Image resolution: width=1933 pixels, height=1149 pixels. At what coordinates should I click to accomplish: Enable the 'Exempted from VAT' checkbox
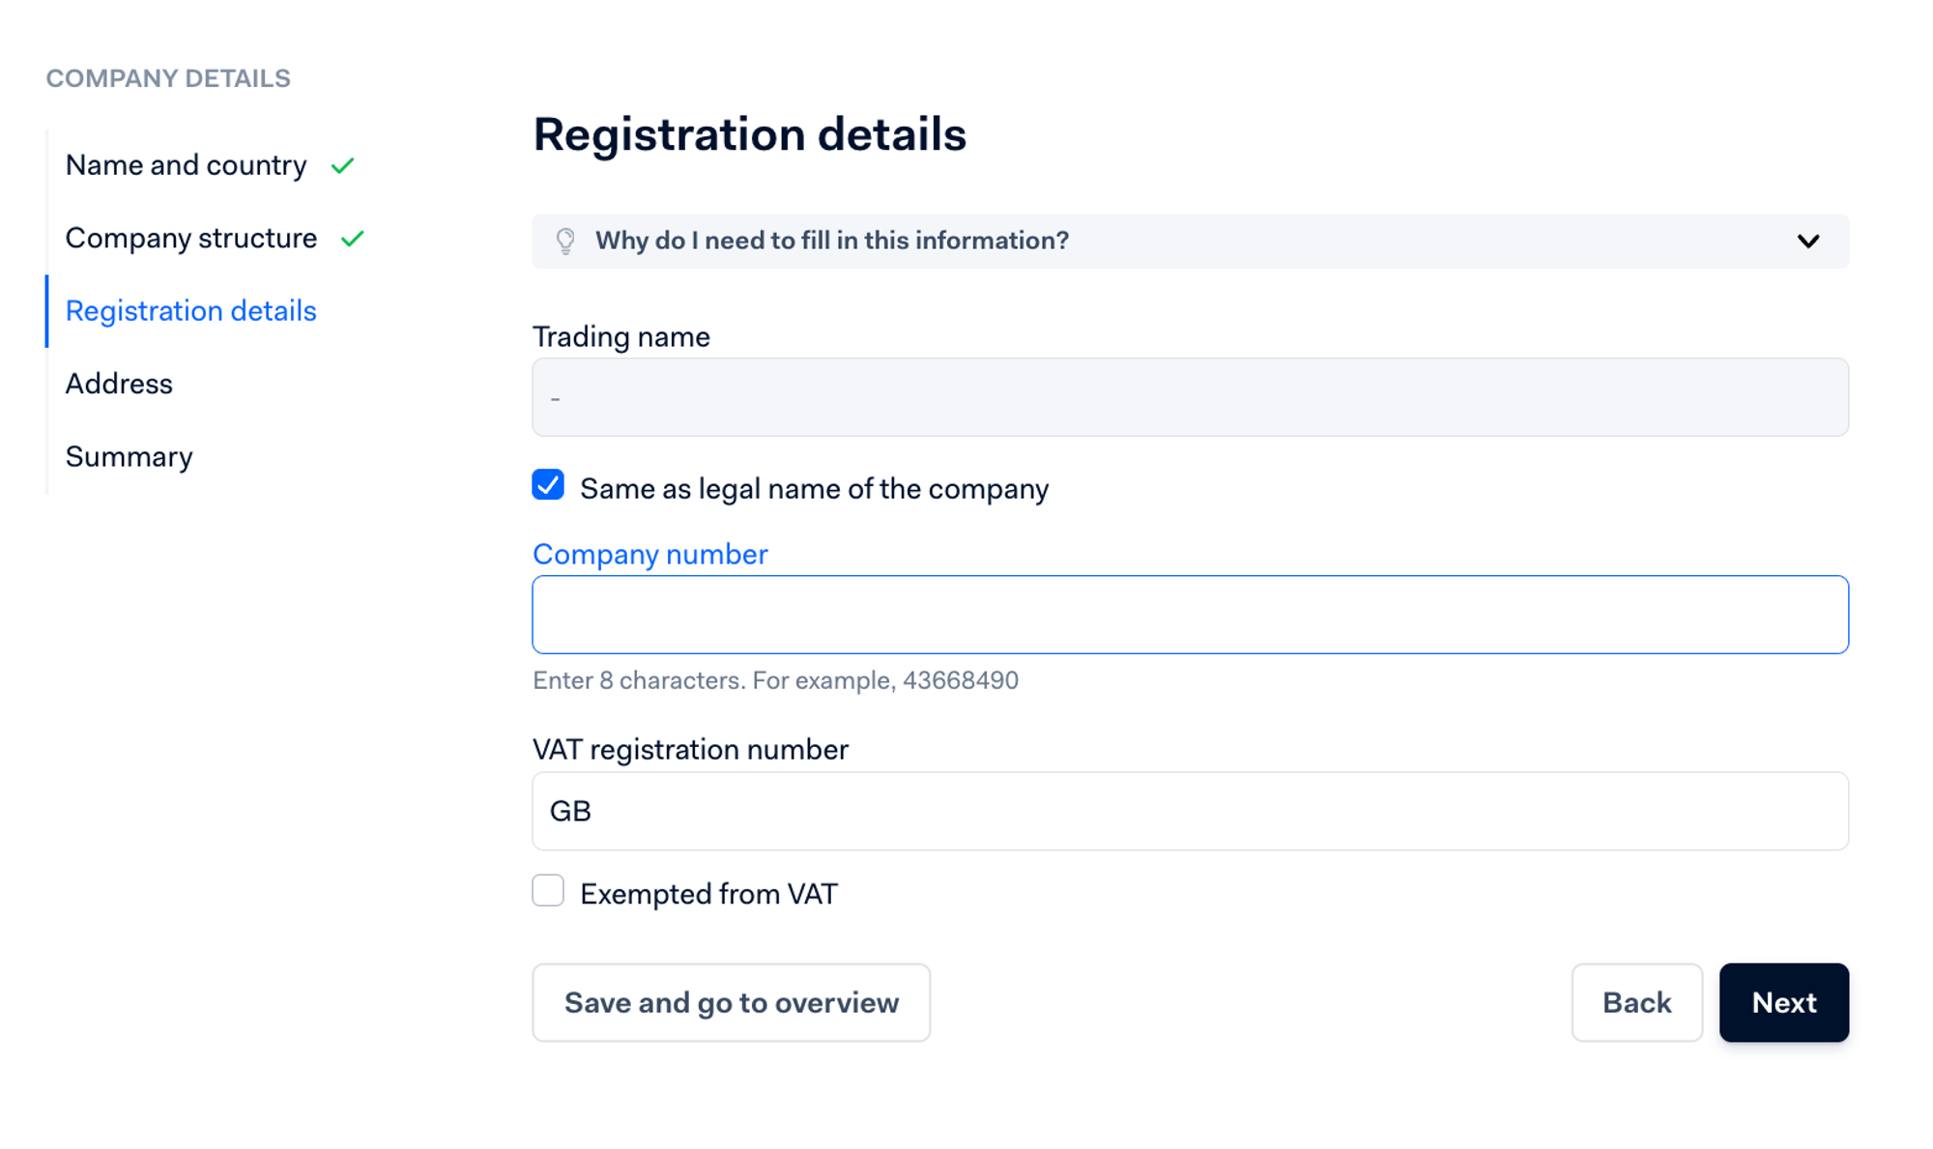point(548,891)
